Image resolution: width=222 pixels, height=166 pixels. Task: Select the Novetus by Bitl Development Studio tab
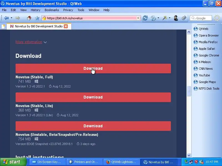point(39,26)
